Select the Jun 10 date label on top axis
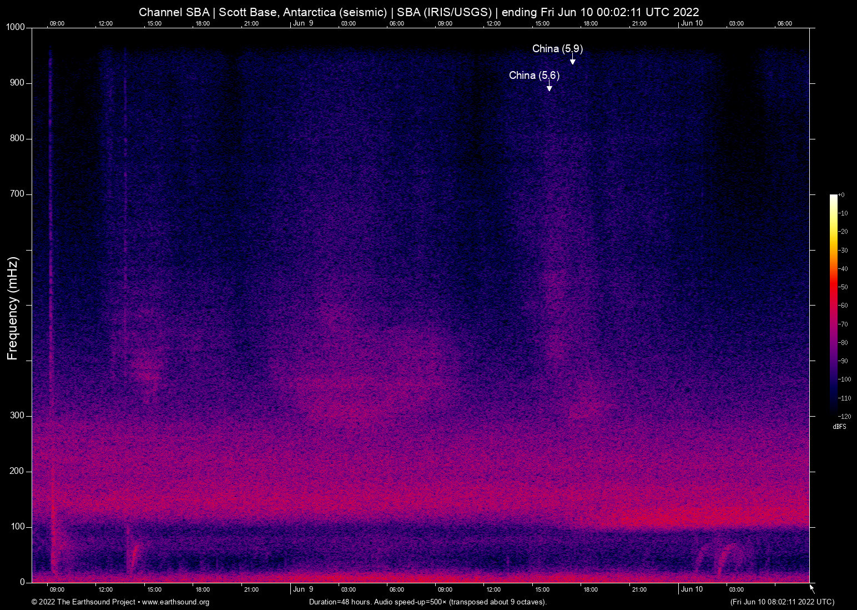This screenshot has width=857, height=610. pos(692,23)
